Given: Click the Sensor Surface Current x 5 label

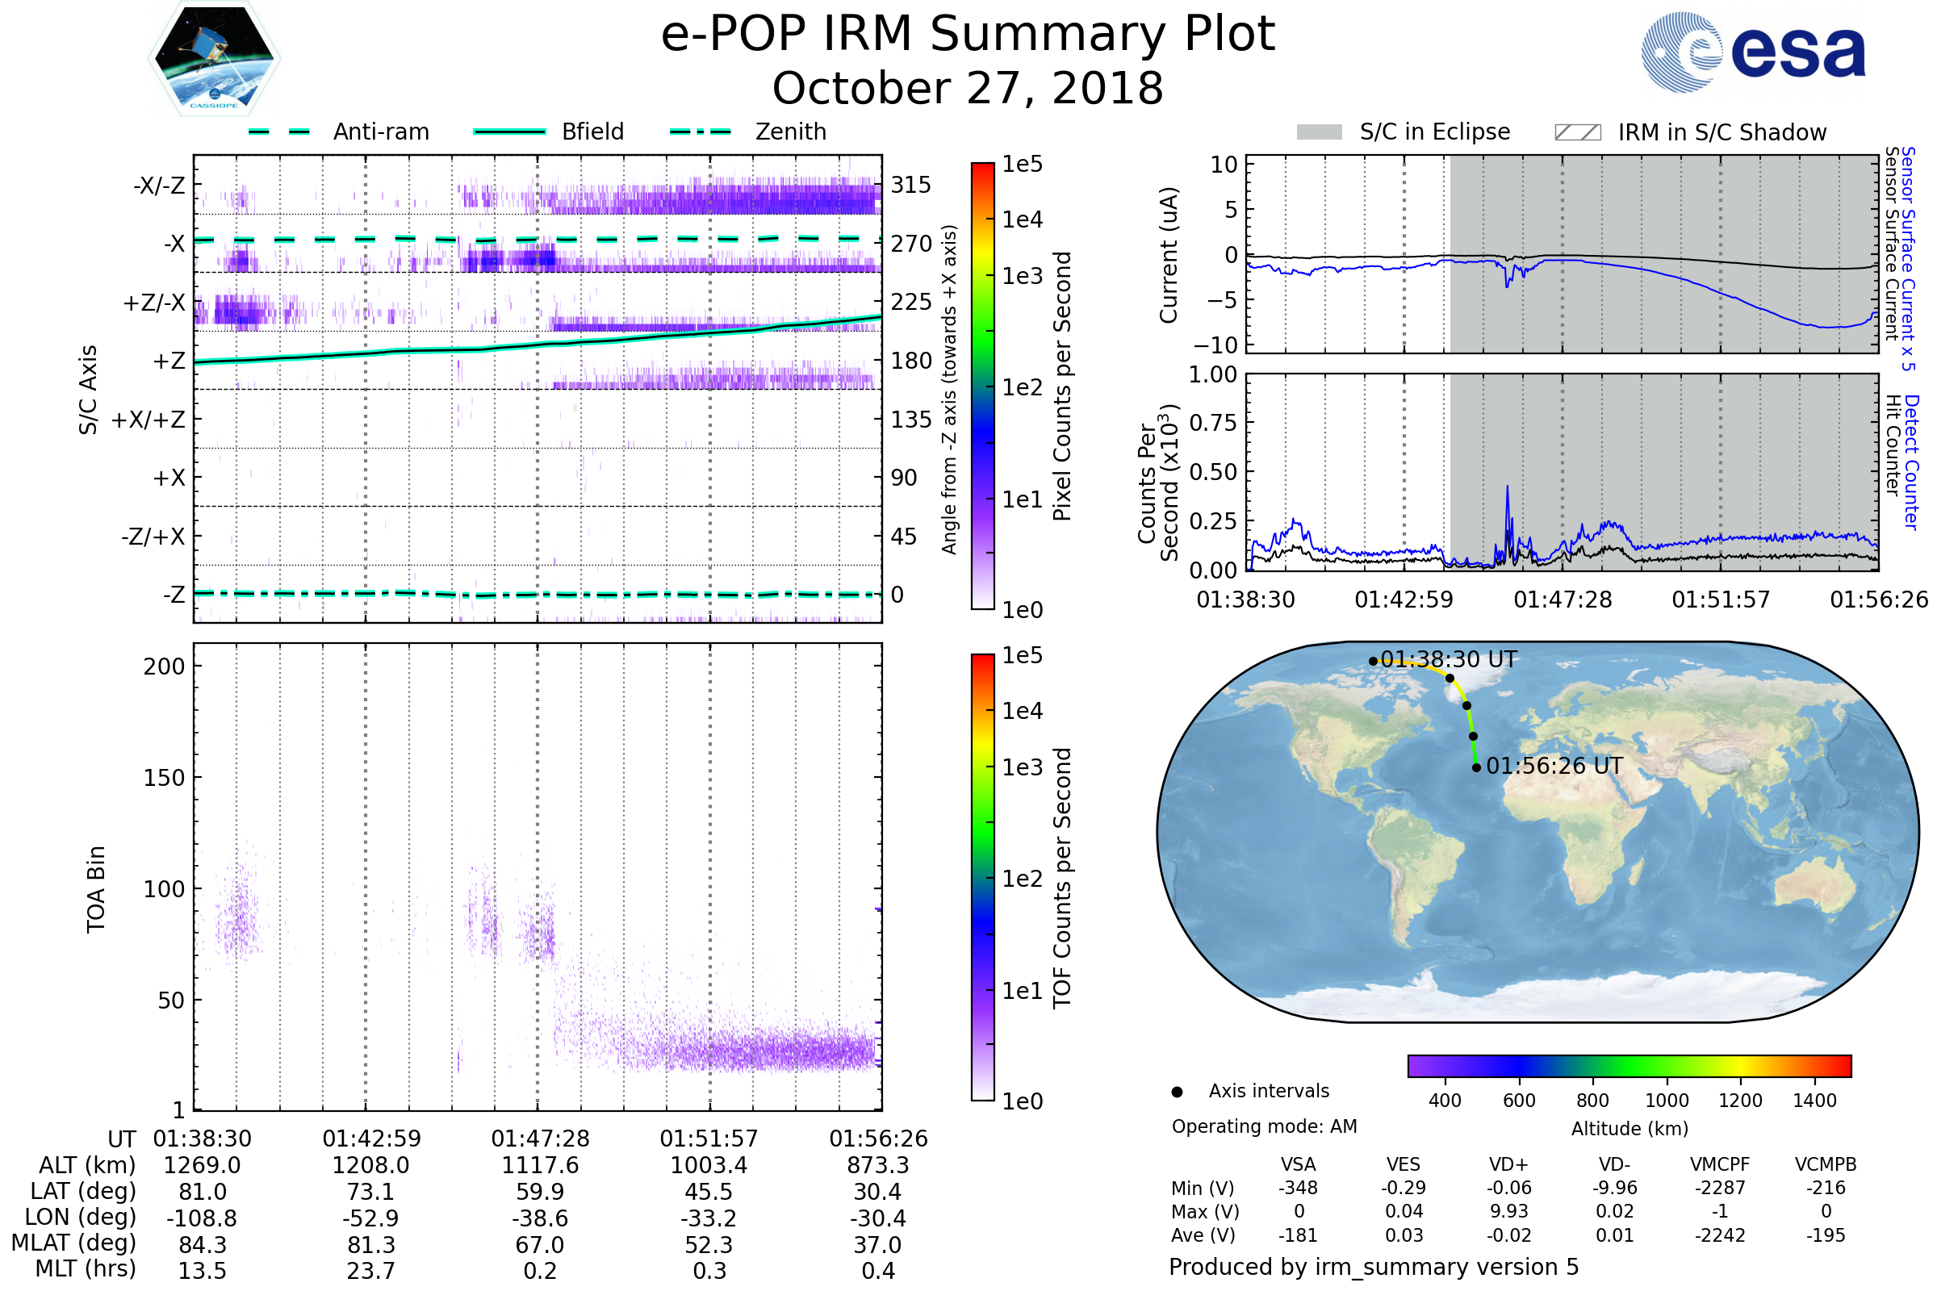Looking at the screenshot, I should pos(1908,258).
